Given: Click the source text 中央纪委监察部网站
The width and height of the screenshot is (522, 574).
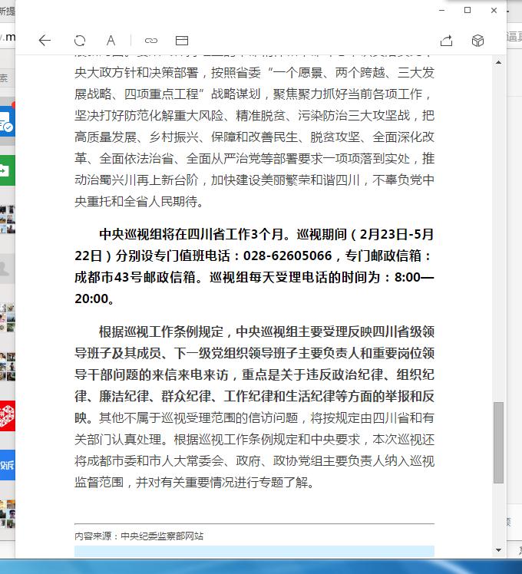Looking at the screenshot, I should 161,536.
